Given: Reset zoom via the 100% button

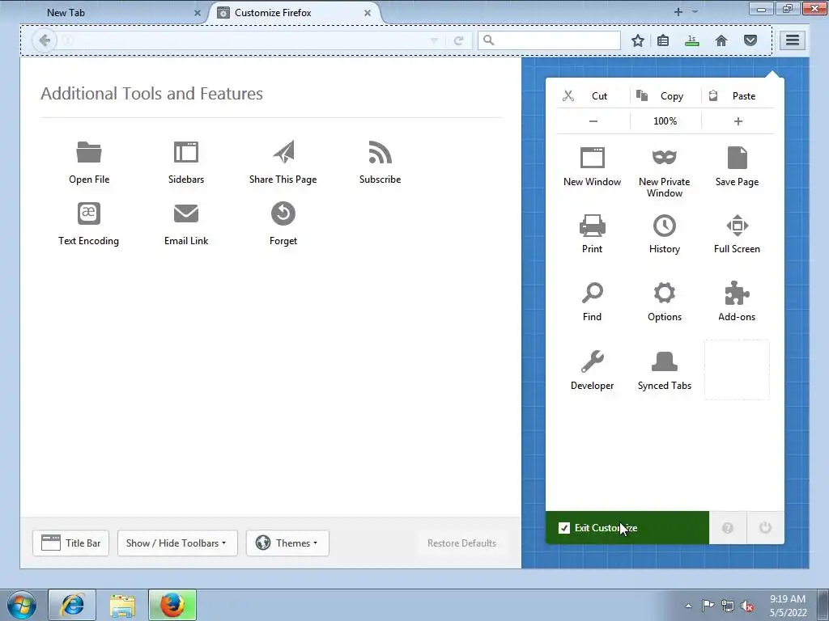Looking at the screenshot, I should 665,121.
